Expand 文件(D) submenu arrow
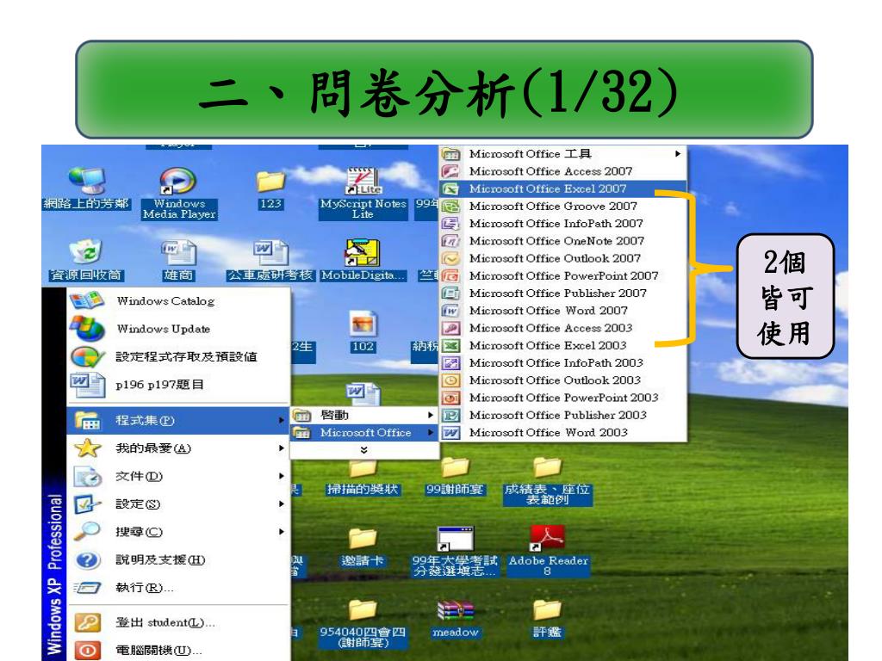 tap(282, 476)
